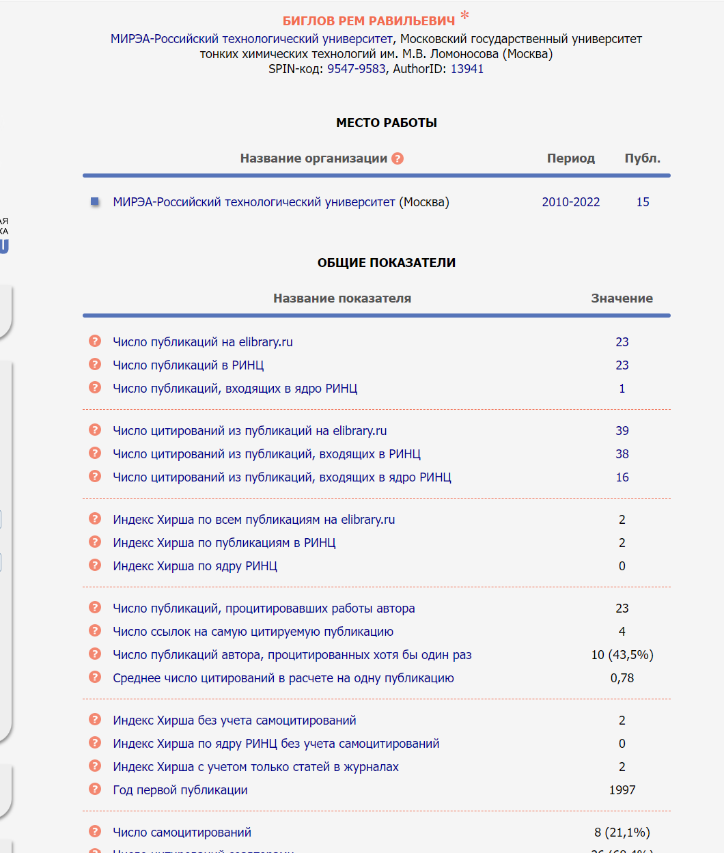Click help icon next to 'Число публикаций в РИНЦ'

click(x=95, y=365)
